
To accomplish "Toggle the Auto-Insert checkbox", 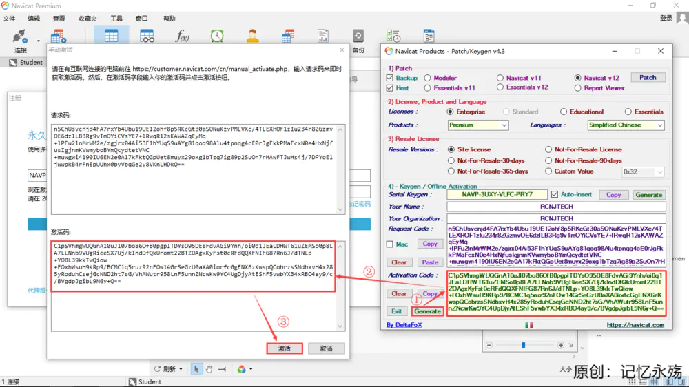I will (x=555, y=194).
